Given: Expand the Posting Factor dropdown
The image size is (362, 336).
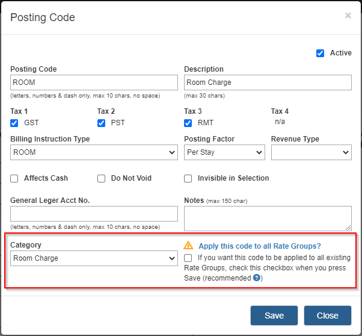Looking at the screenshot, I should click(x=224, y=152).
